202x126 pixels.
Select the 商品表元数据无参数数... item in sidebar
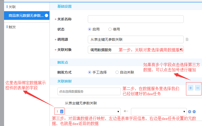click(27, 16)
